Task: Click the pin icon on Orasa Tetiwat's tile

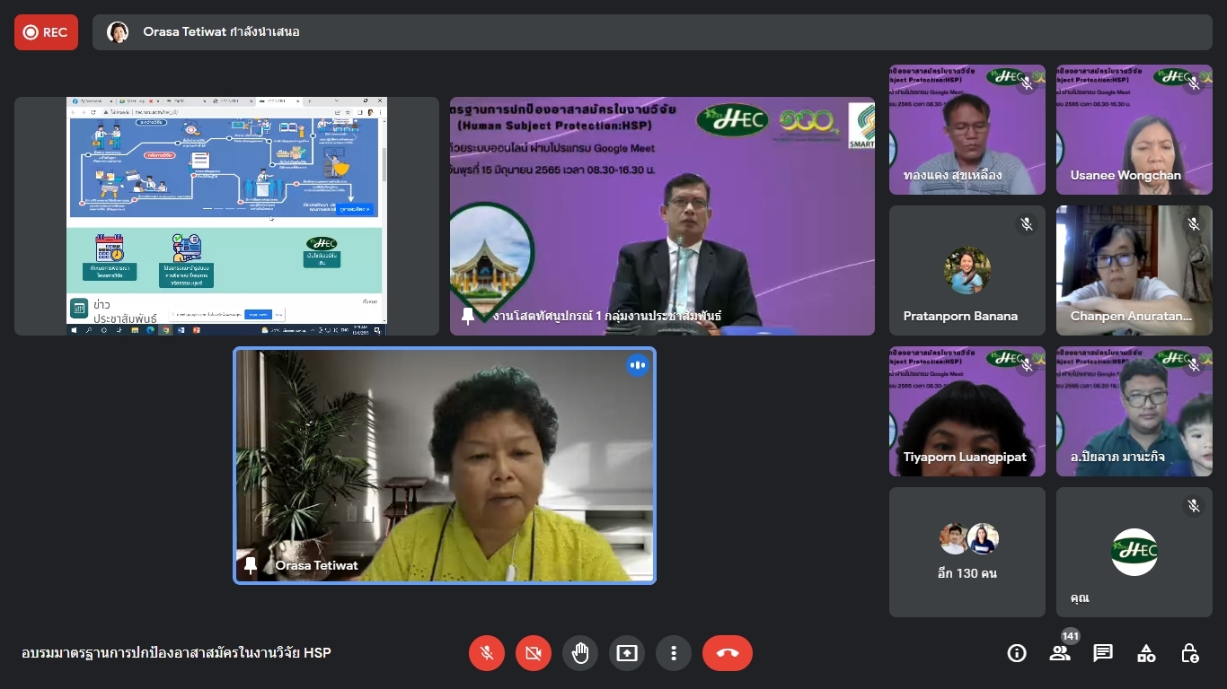Action: pyautogui.click(x=251, y=565)
